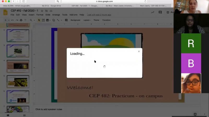Open the new slide dropdown arrow
Image resolution: width=209 pixels, height=117 pixels.
(9, 20)
